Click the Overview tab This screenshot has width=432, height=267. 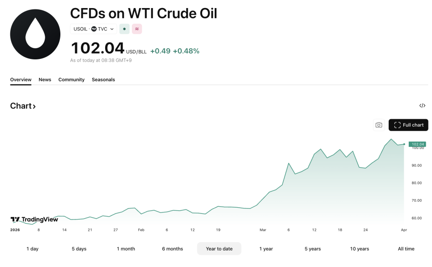21,79
